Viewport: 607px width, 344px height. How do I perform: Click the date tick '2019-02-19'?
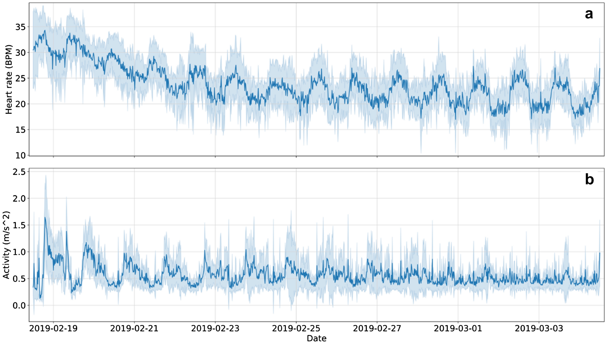(x=53, y=328)
